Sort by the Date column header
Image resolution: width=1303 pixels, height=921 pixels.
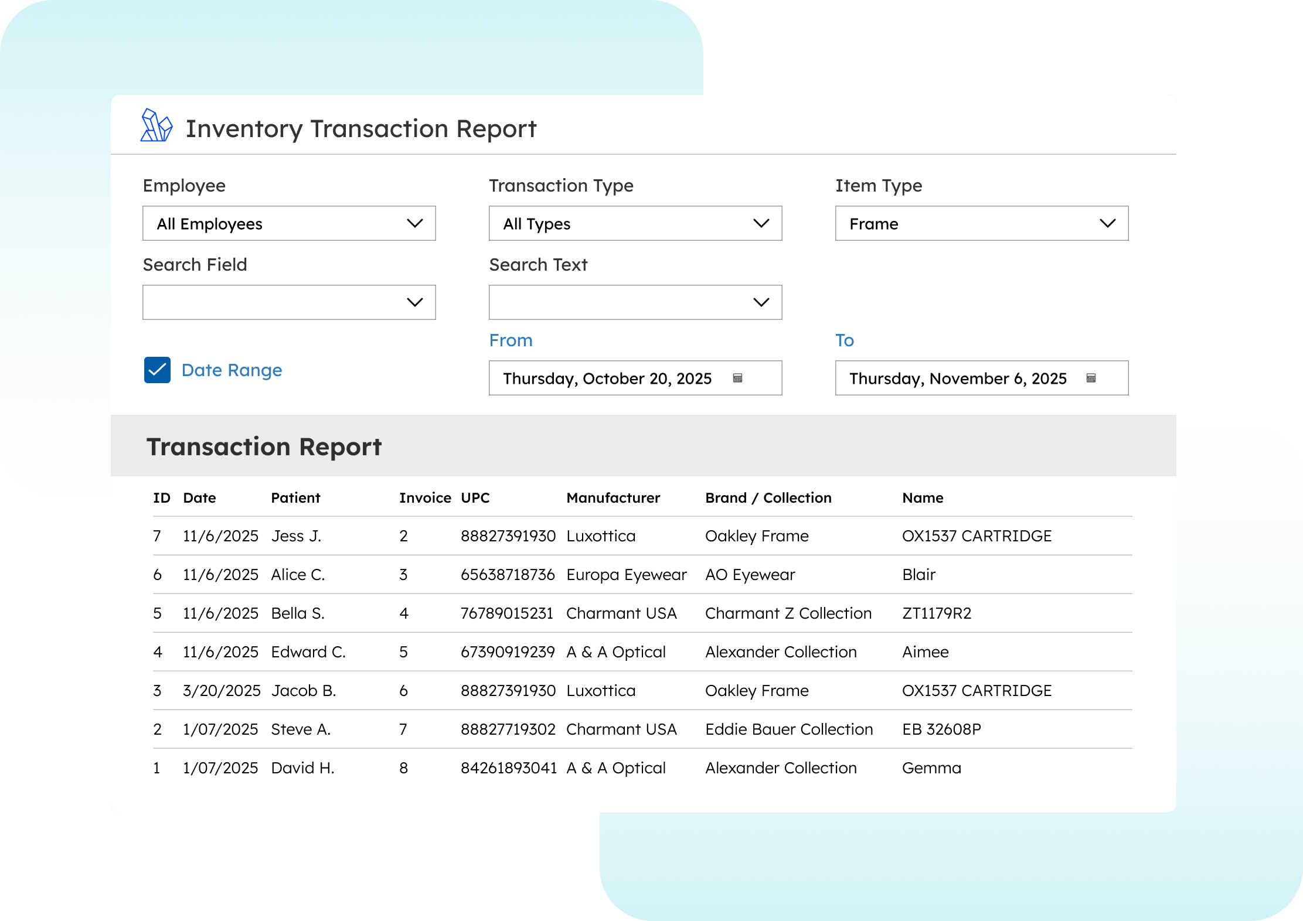pyautogui.click(x=199, y=498)
